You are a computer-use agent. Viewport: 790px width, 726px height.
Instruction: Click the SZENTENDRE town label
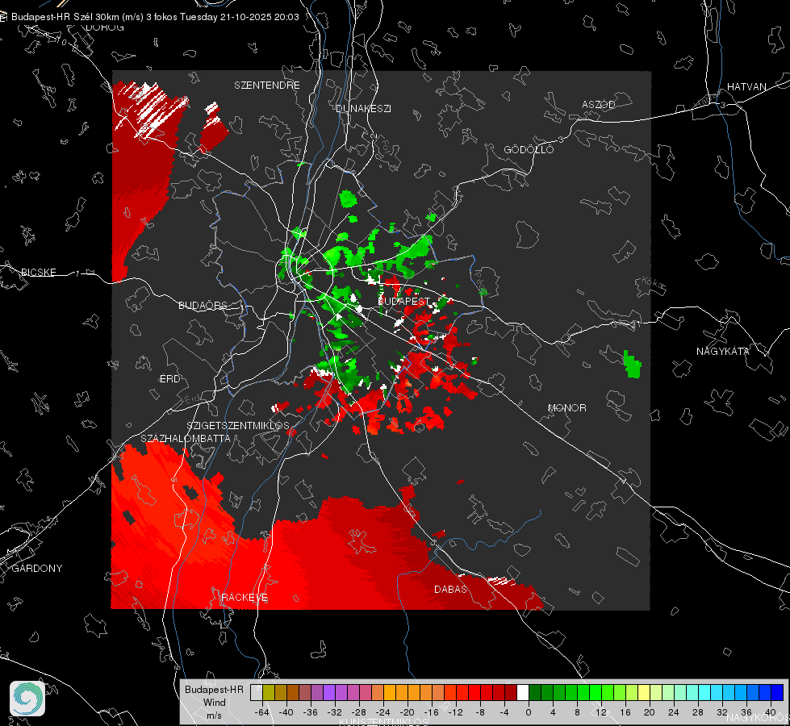(x=267, y=86)
